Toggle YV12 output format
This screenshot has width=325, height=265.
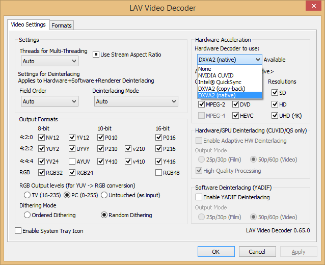72,138
